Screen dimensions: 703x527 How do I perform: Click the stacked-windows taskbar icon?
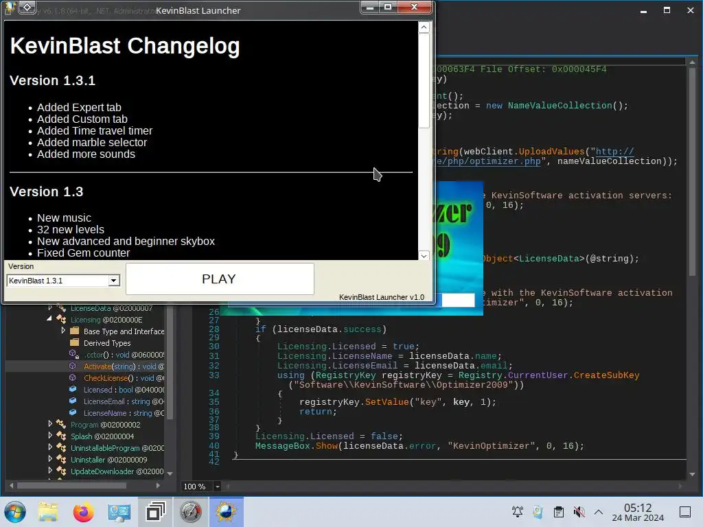(x=155, y=512)
